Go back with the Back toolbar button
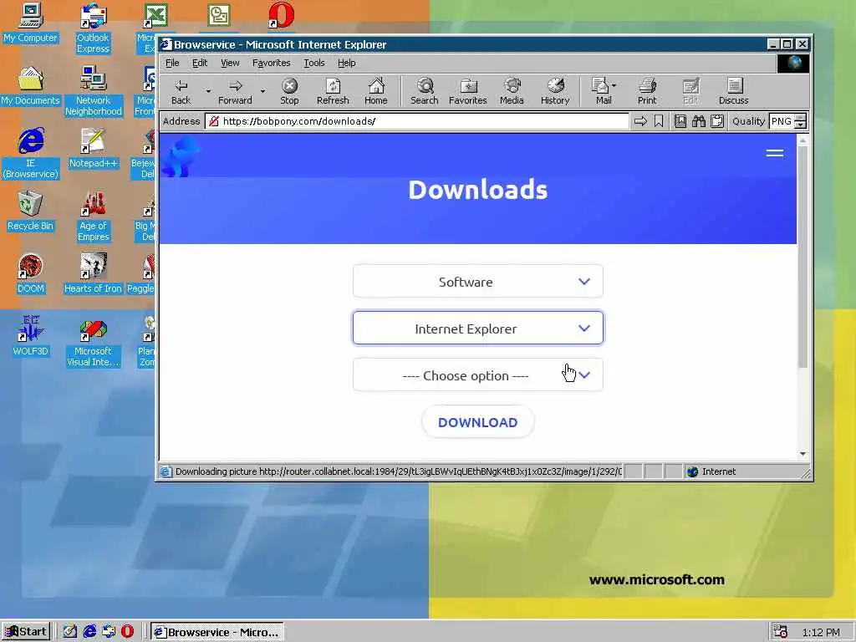Screen dimensions: 856x642 point(181,91)
